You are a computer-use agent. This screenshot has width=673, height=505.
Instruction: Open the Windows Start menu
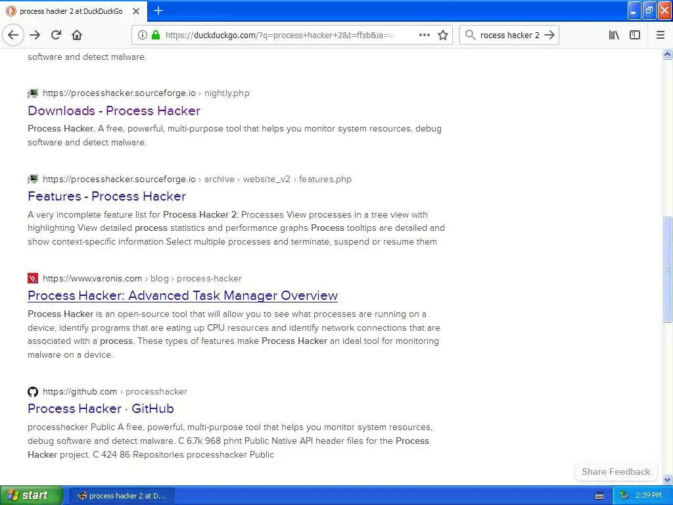tap(31, 496)
